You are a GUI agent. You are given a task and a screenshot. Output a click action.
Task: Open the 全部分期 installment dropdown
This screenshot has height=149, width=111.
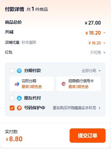(100, 71)
